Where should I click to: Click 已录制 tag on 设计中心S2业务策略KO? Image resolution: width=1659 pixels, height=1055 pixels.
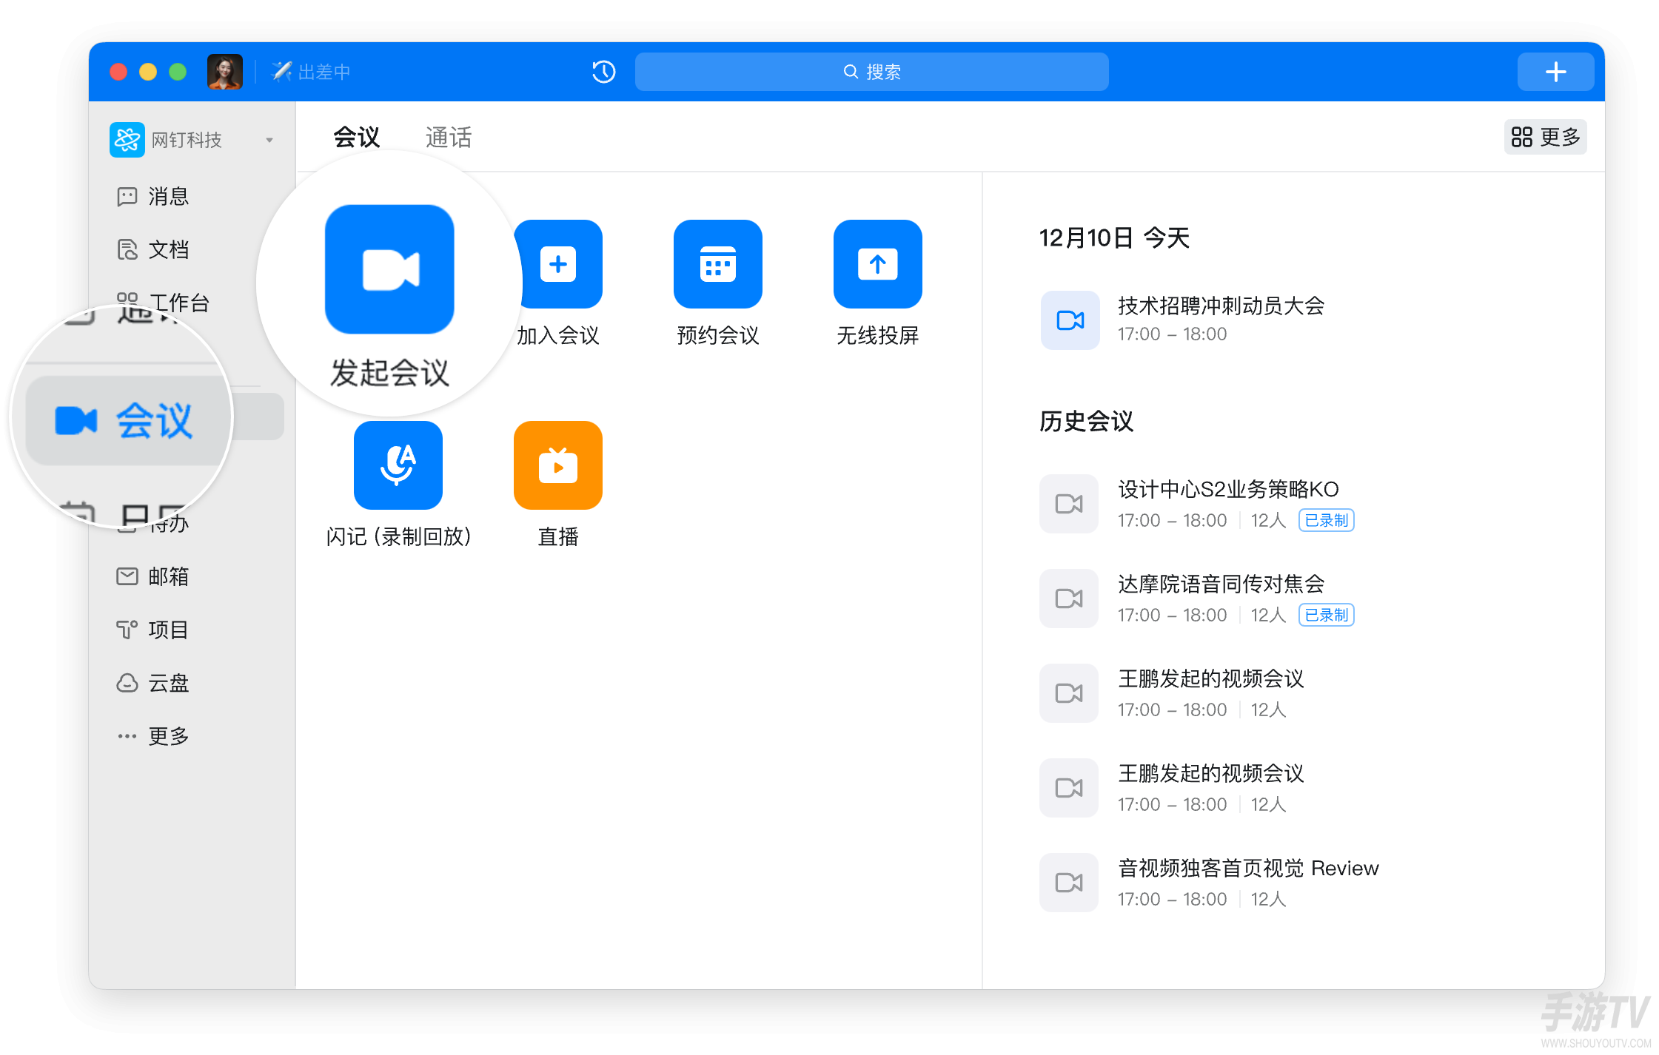tap(1327, 520)
